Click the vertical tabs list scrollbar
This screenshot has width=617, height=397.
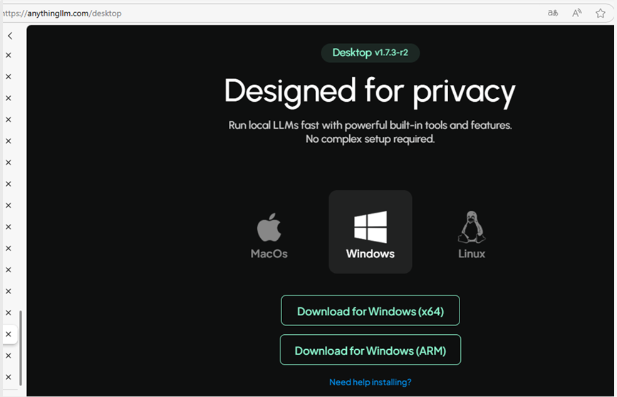(21, 346)
